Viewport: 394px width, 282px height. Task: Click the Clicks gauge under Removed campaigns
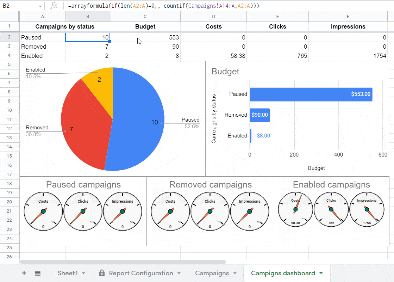(x=210, y=211)
